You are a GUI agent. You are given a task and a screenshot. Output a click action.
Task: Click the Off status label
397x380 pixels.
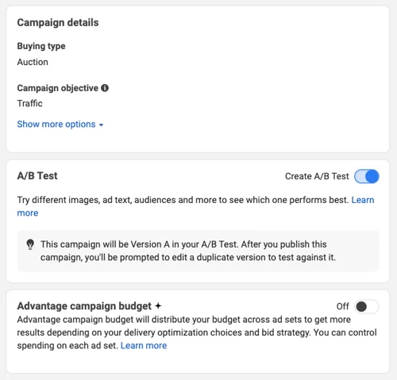[x=343, y=306]
